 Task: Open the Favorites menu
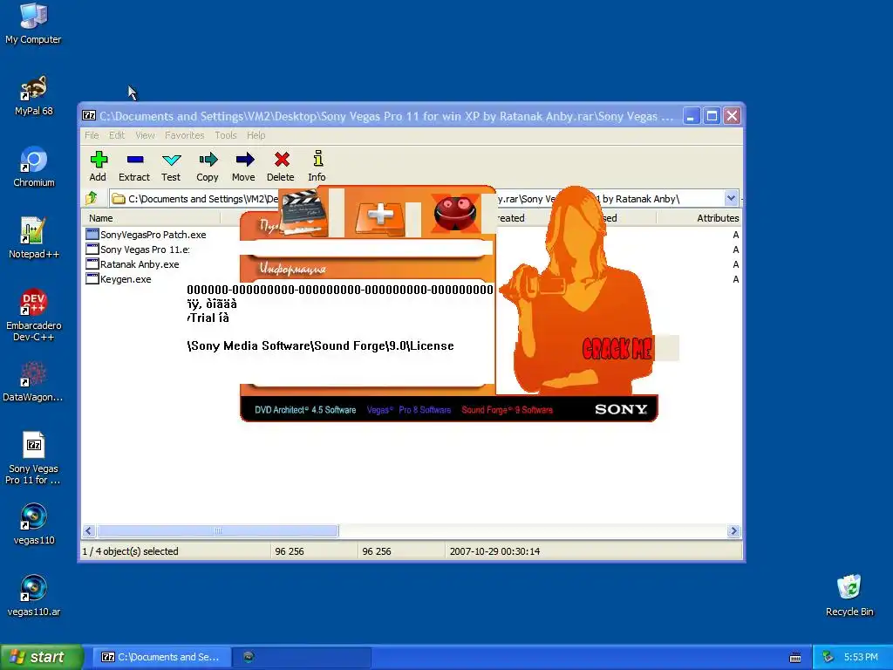(185, 135)
